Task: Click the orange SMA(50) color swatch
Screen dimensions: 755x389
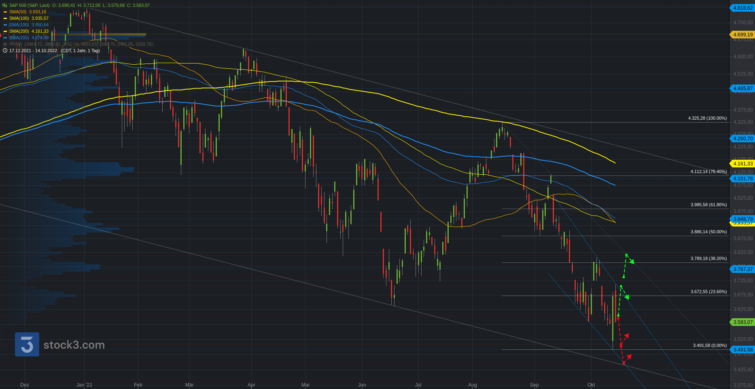Action: (x=5, y=12)
